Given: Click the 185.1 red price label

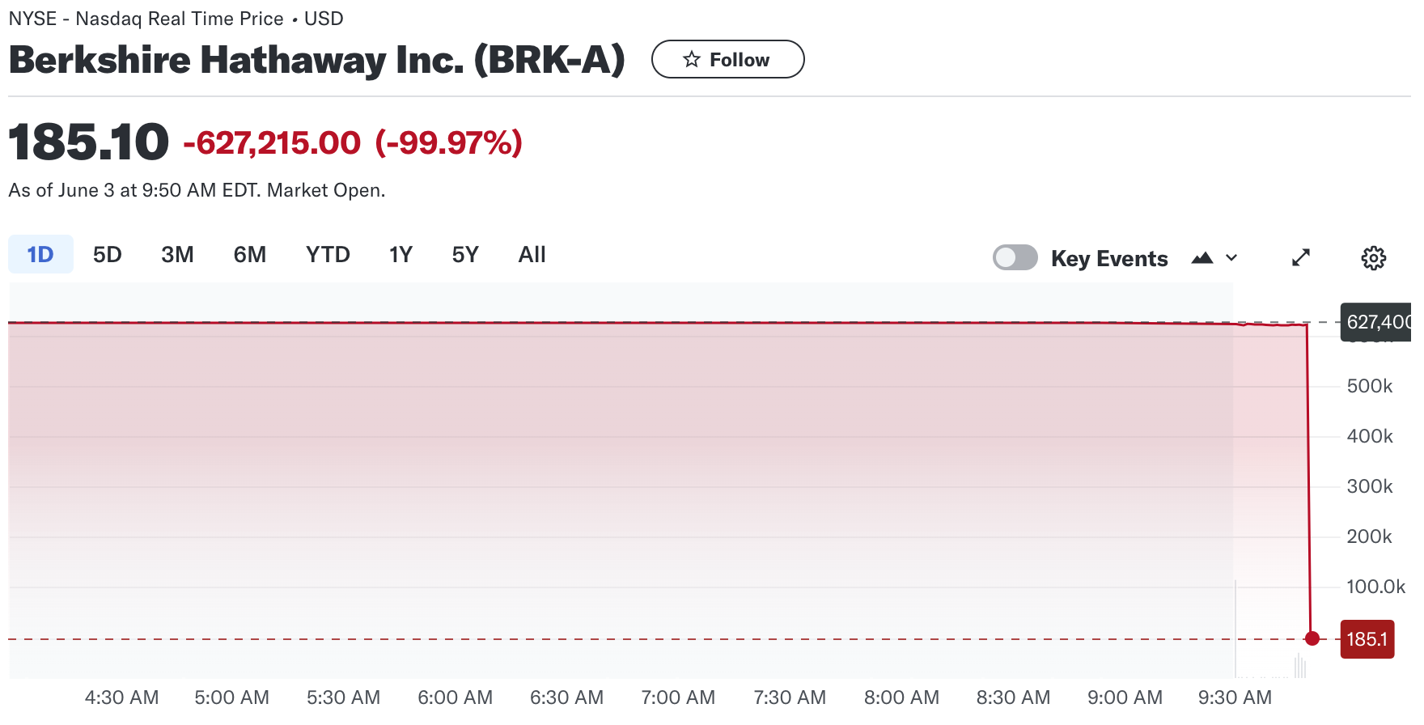Looking at the screenshot, I should [x=1367, y=639].
